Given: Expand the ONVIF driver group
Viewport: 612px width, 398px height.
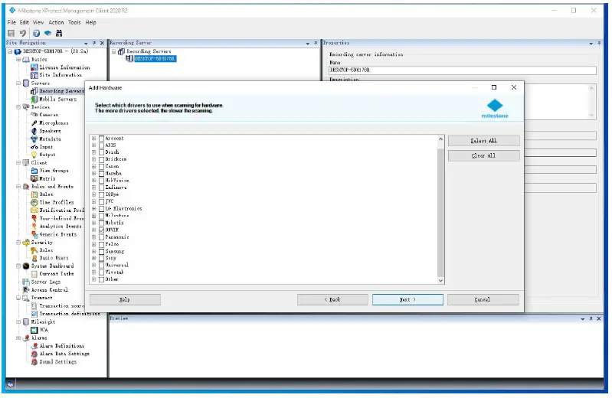Looking at the screenshot, I should 93,230.
